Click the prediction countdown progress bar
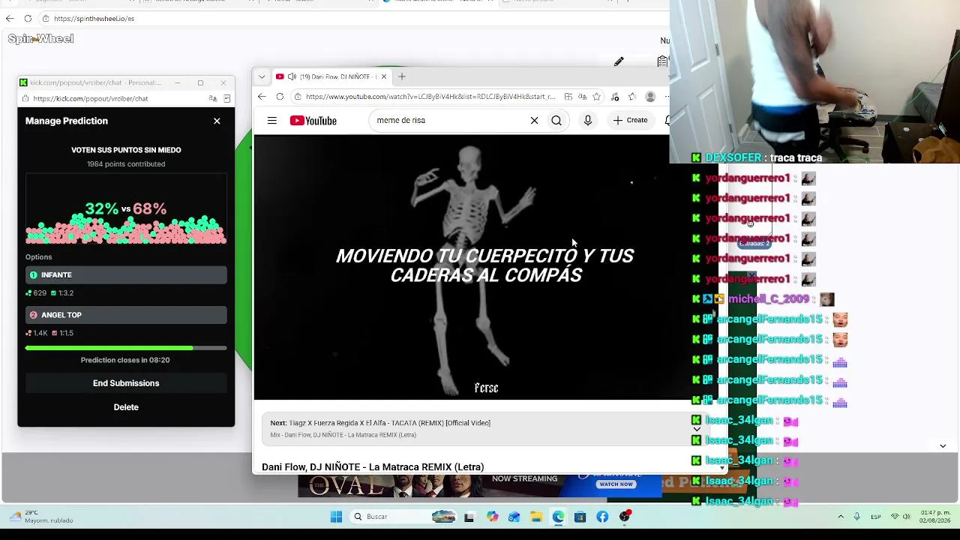 click(x=126, y=348)
